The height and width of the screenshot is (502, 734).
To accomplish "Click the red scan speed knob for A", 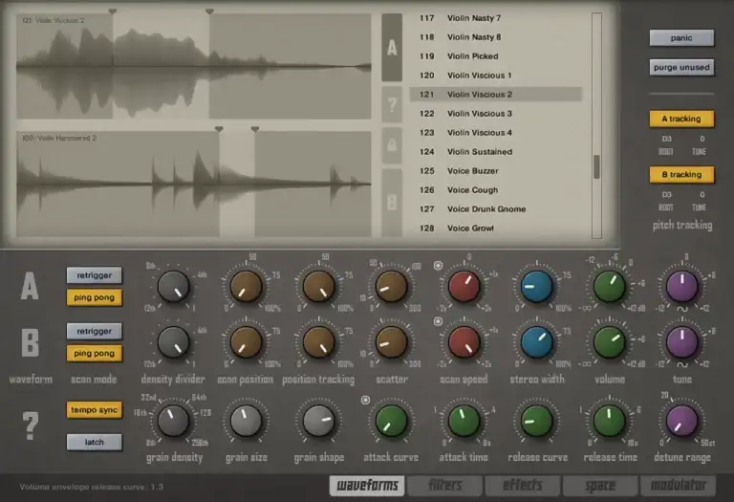I will [464, 287].
